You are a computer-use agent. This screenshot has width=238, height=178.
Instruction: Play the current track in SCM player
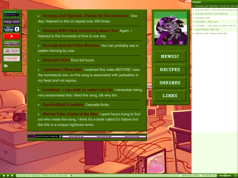point(8,175)
